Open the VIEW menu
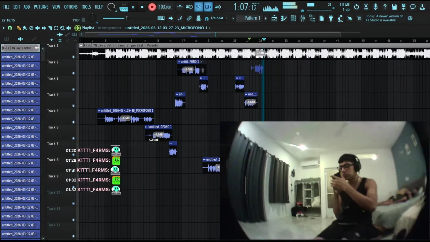This screenshot has height=242, width=430. pyautogui.click(x=56, y=7)
